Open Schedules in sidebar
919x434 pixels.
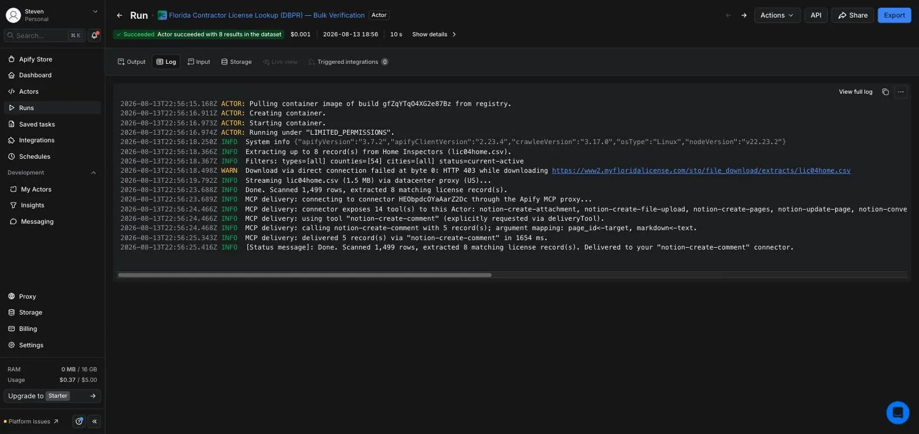52,156
